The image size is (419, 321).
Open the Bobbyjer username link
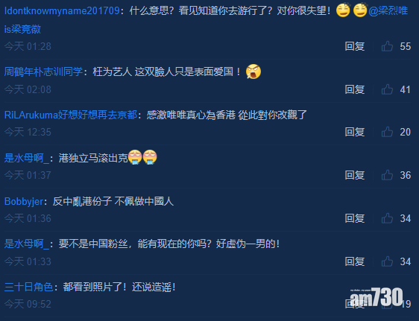click(24, 201)
